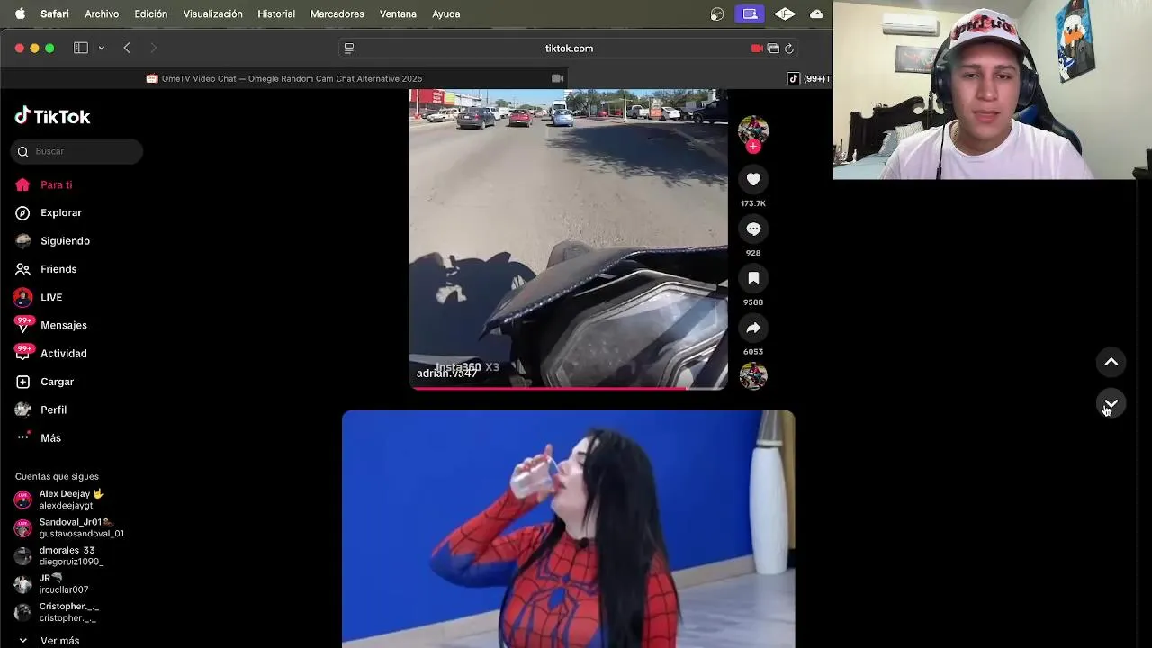
Task: Bookmark the motorcycle video
Action: 753,278
